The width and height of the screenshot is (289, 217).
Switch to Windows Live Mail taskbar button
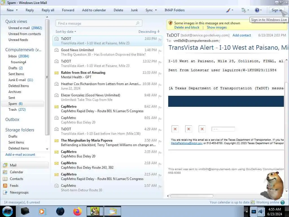tap(113, 211)
